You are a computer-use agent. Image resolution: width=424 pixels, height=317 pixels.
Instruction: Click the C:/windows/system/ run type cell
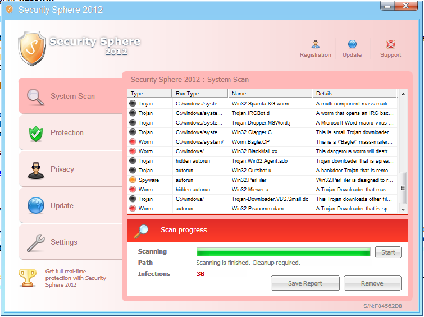[199, 142]
